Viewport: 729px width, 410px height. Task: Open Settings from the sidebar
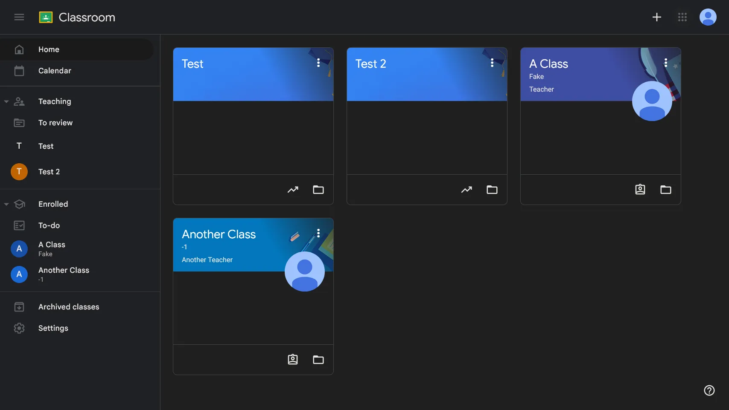(77, 328)
